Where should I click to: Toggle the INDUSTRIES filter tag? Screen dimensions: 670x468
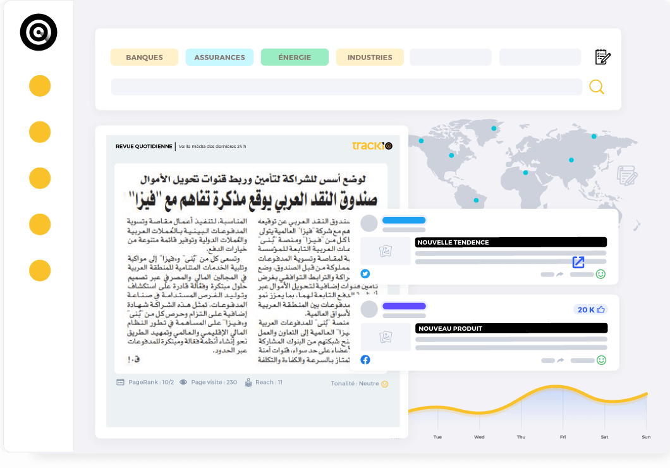[x=370, y=58]
